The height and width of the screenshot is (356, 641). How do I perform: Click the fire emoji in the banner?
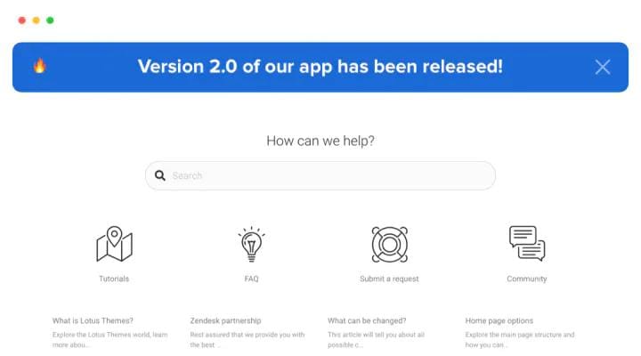40,65
